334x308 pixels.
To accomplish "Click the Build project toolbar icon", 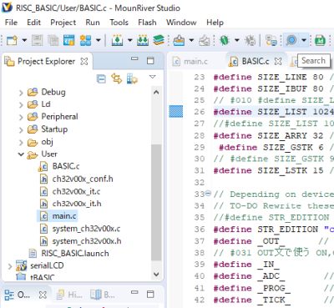I will 117,41.
